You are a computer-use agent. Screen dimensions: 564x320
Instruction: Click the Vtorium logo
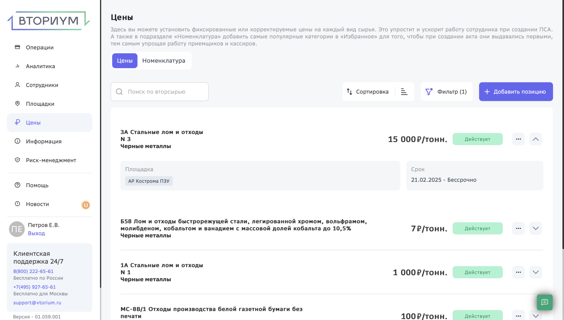[49, 21]
